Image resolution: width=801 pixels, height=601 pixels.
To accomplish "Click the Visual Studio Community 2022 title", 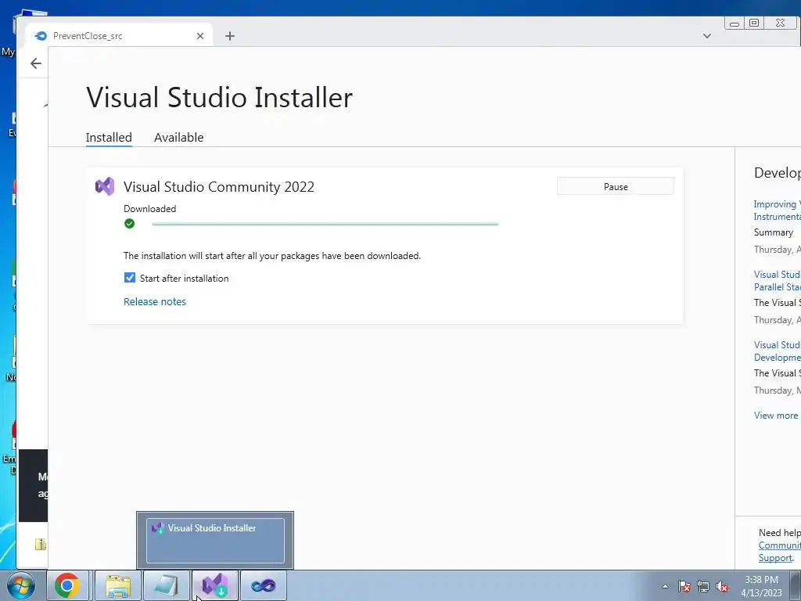I will (x=219, y=187).
